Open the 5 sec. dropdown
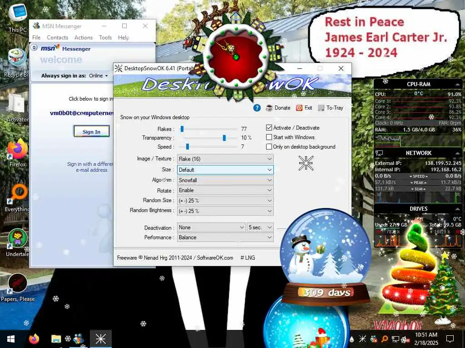Viewport: 465px width, 348px height. pyautogui.click(x=260, y=227)
